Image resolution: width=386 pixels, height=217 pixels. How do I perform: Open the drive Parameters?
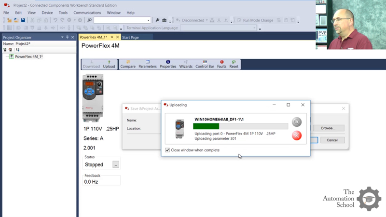tap(148, 64)
